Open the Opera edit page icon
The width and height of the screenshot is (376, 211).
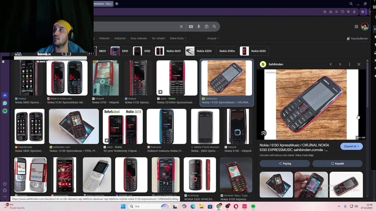(325, 12)
